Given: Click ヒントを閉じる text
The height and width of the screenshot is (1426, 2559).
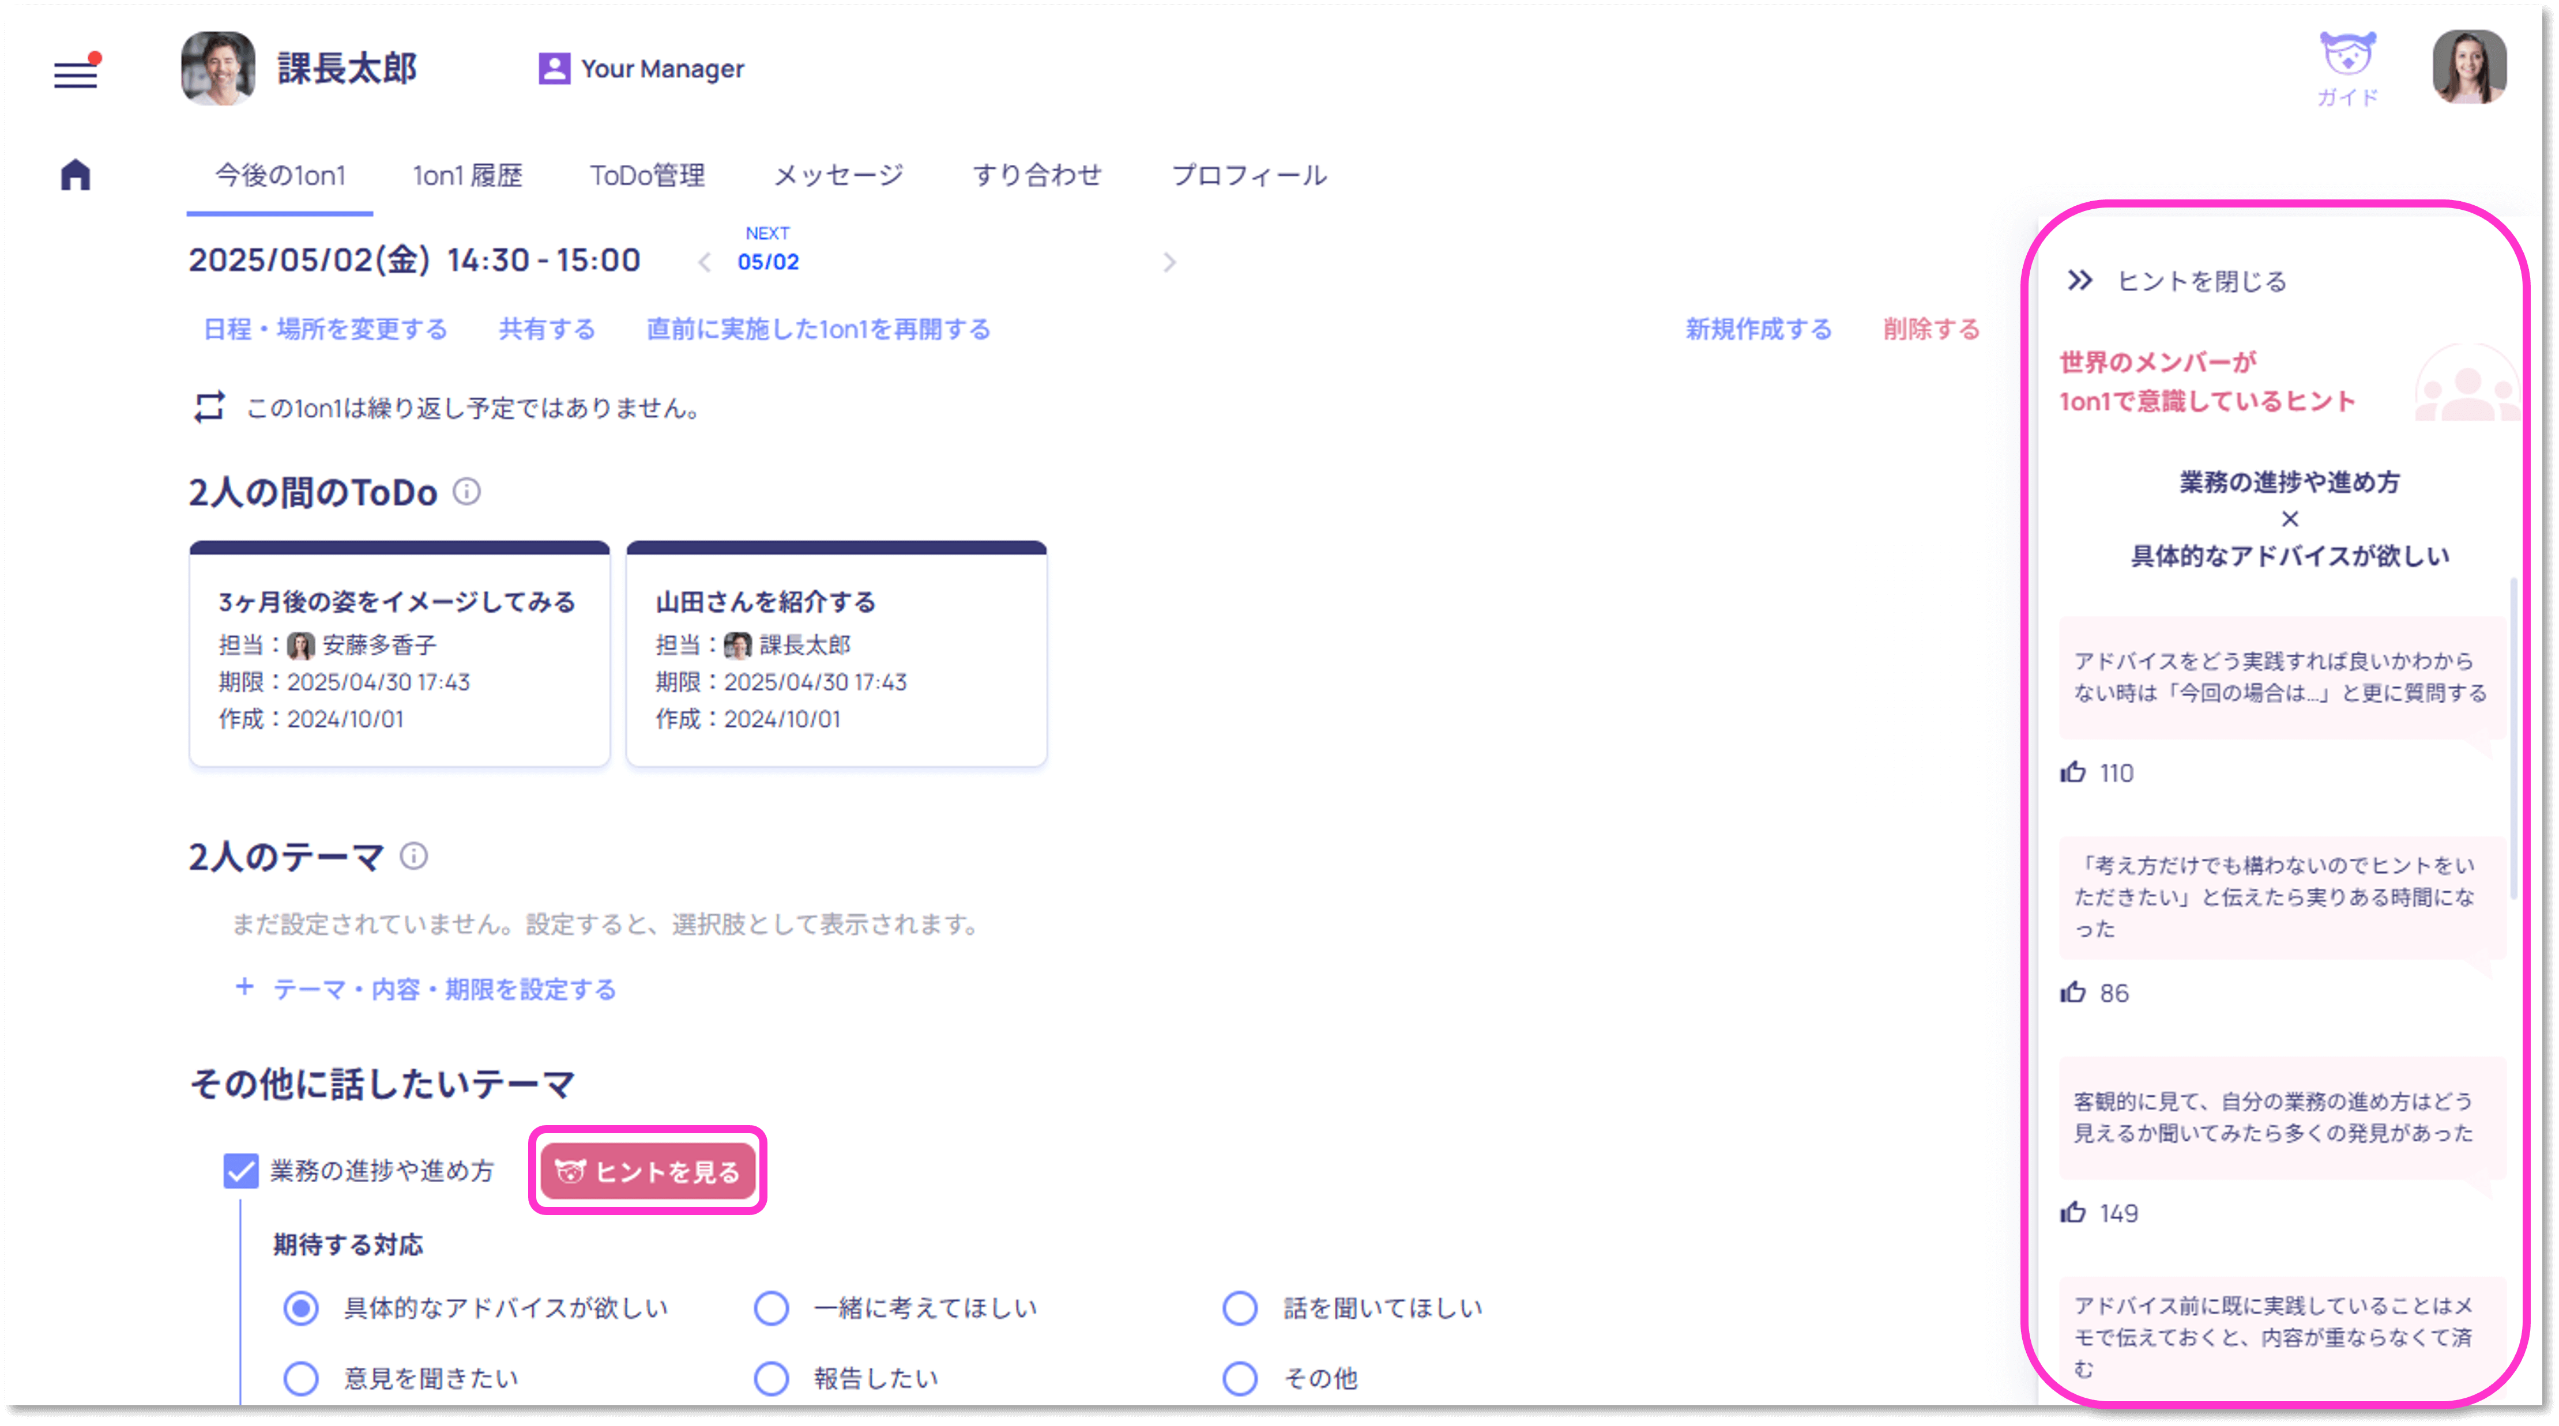Looking at the screenshot, I should click(x=2203, y=282).
